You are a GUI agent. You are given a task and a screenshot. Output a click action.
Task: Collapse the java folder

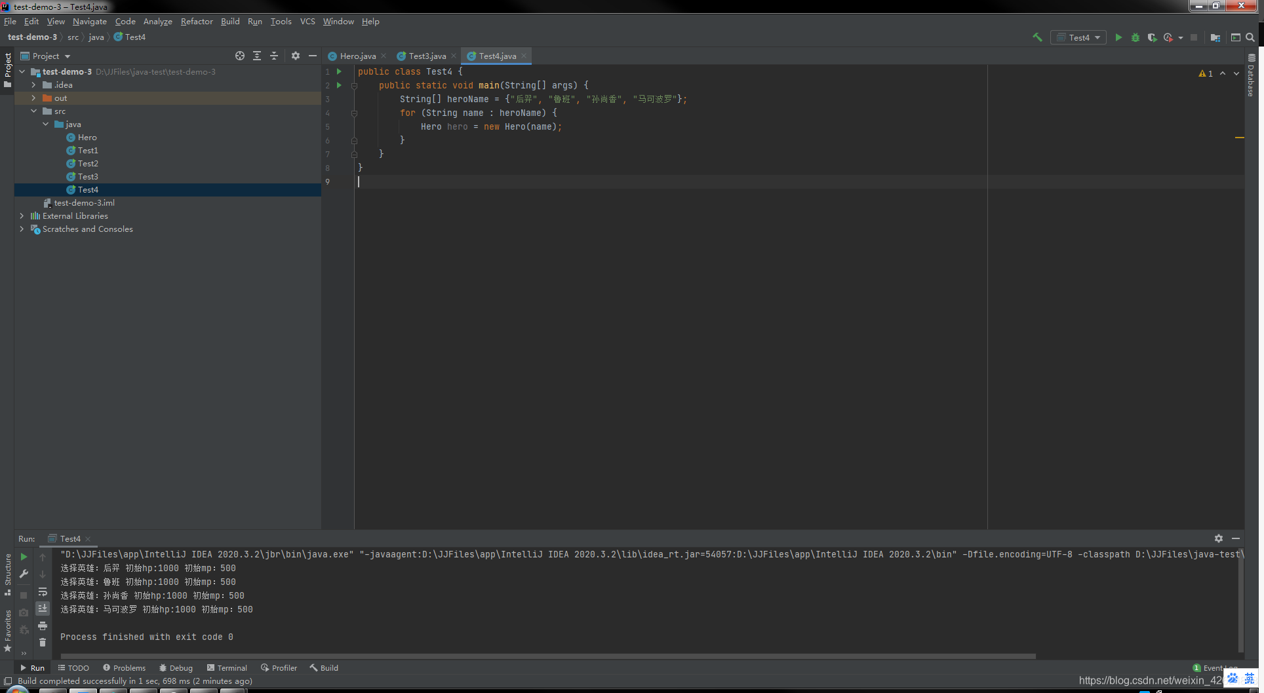click(x=46, y=124)
